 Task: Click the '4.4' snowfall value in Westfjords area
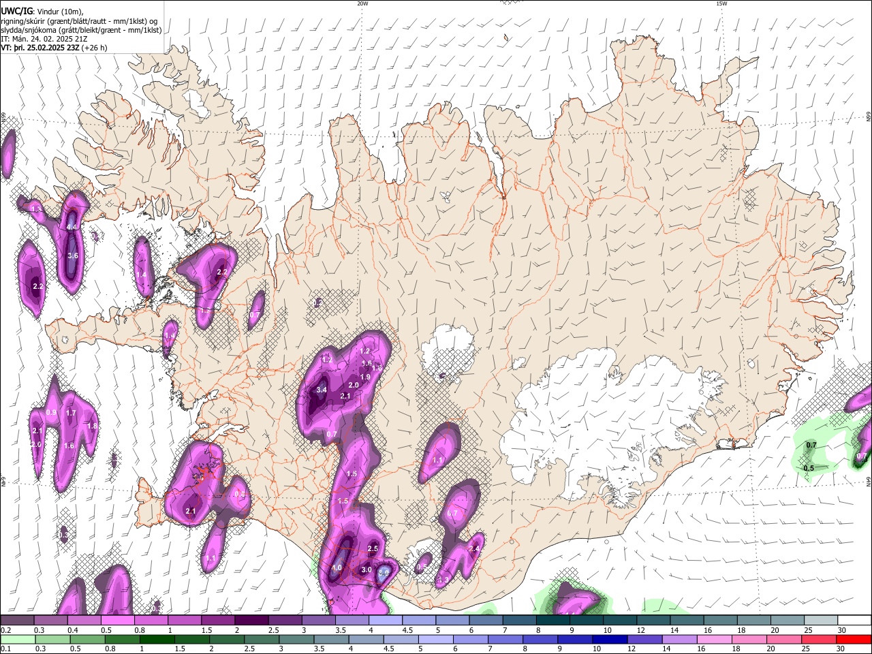pyautogui.click(x=72, y=226)
